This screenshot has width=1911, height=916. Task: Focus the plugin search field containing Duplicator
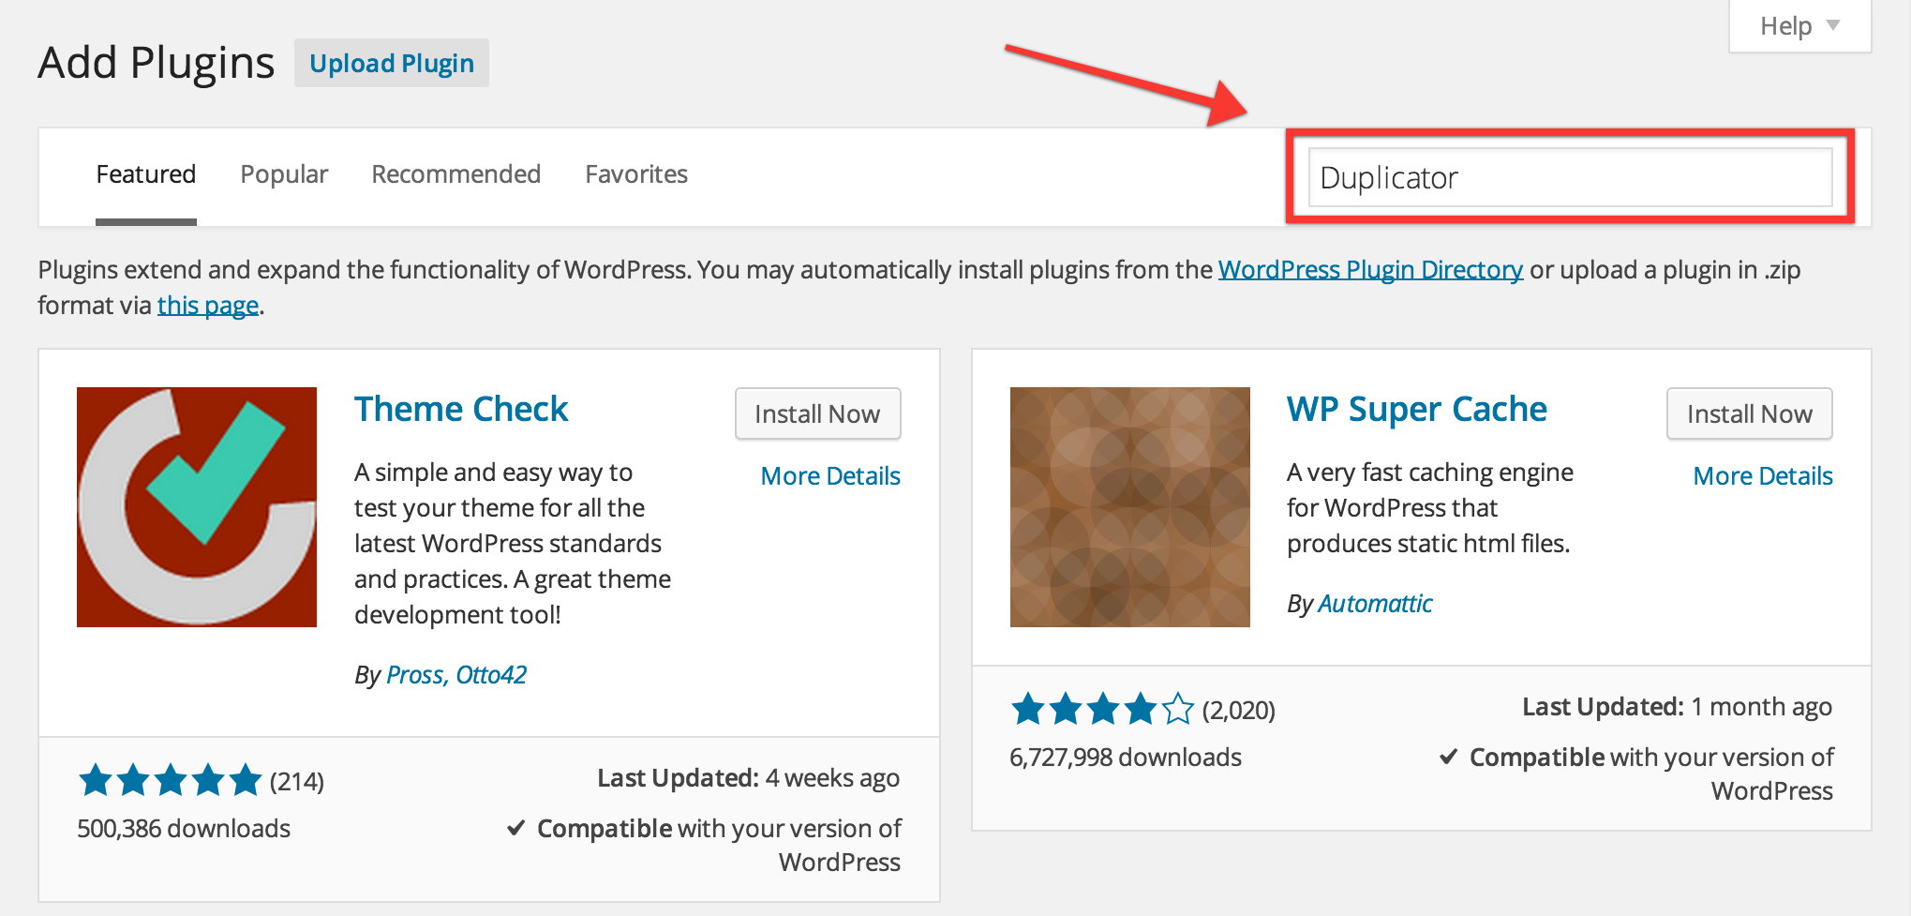[x=1570, y=177]
